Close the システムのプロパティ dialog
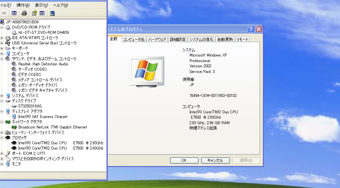The height and width of the screenshot is (188, 340). pos(259,29)
